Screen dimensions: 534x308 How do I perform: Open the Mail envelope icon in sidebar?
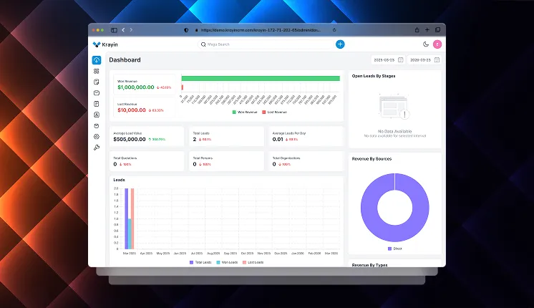point(96,93)
